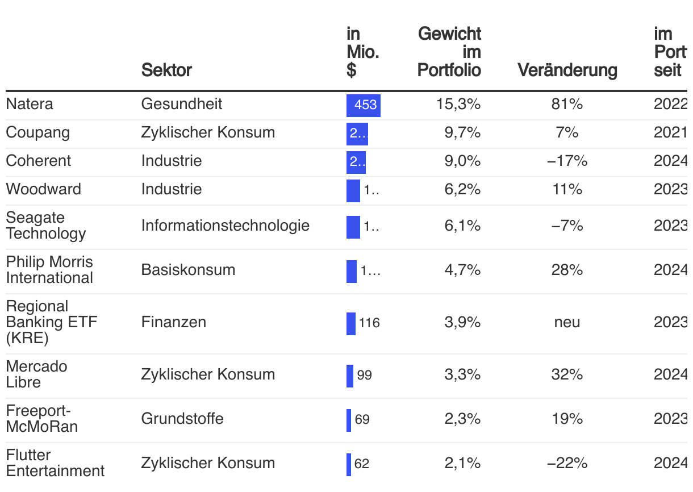
Task: Click the neu value in Veränderung column
Action: click(x=567, y=322)
